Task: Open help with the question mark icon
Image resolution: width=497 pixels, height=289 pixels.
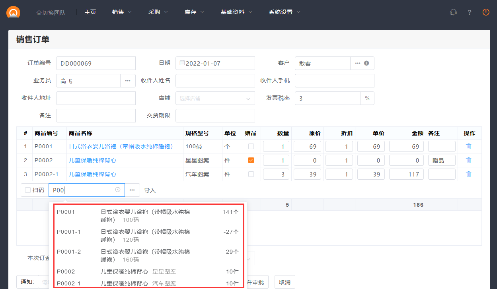Action: (x=470, y=12)
